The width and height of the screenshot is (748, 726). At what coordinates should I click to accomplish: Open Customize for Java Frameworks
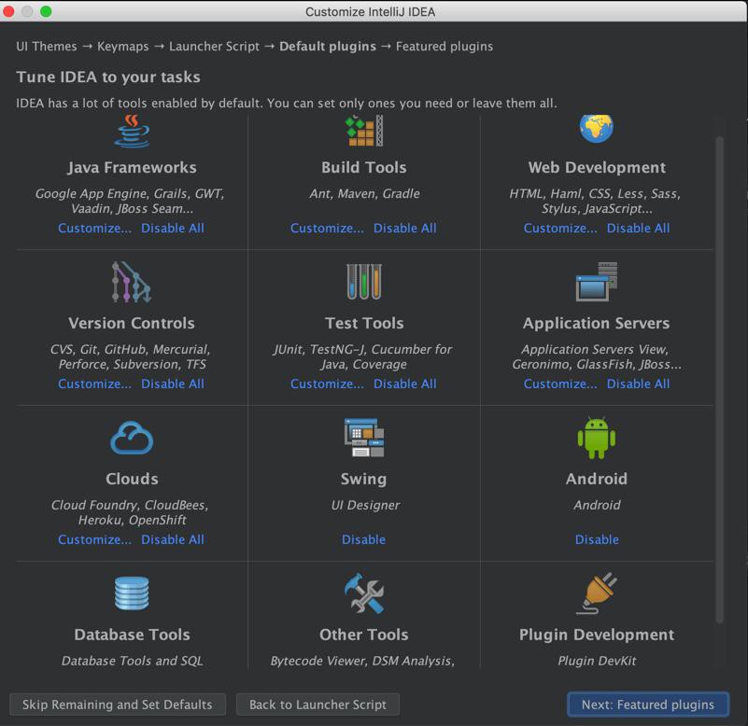pyautogui.click(x=94, y=229)
